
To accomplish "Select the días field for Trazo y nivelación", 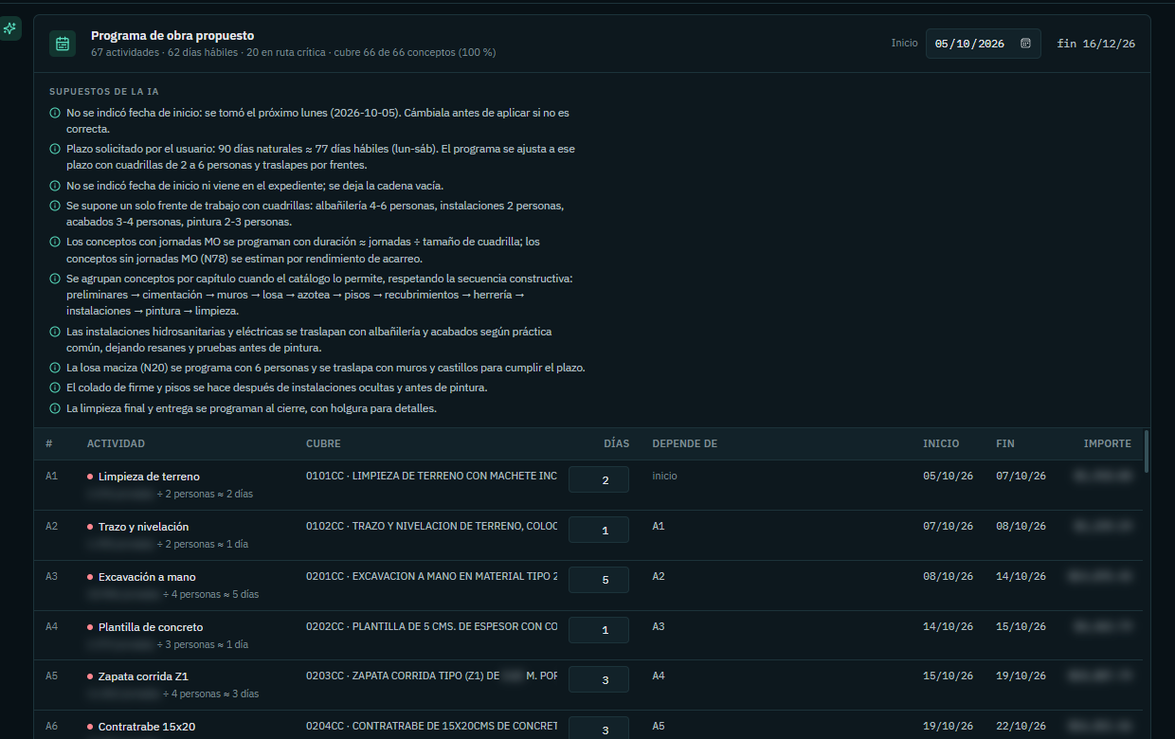I will [599, 531].
